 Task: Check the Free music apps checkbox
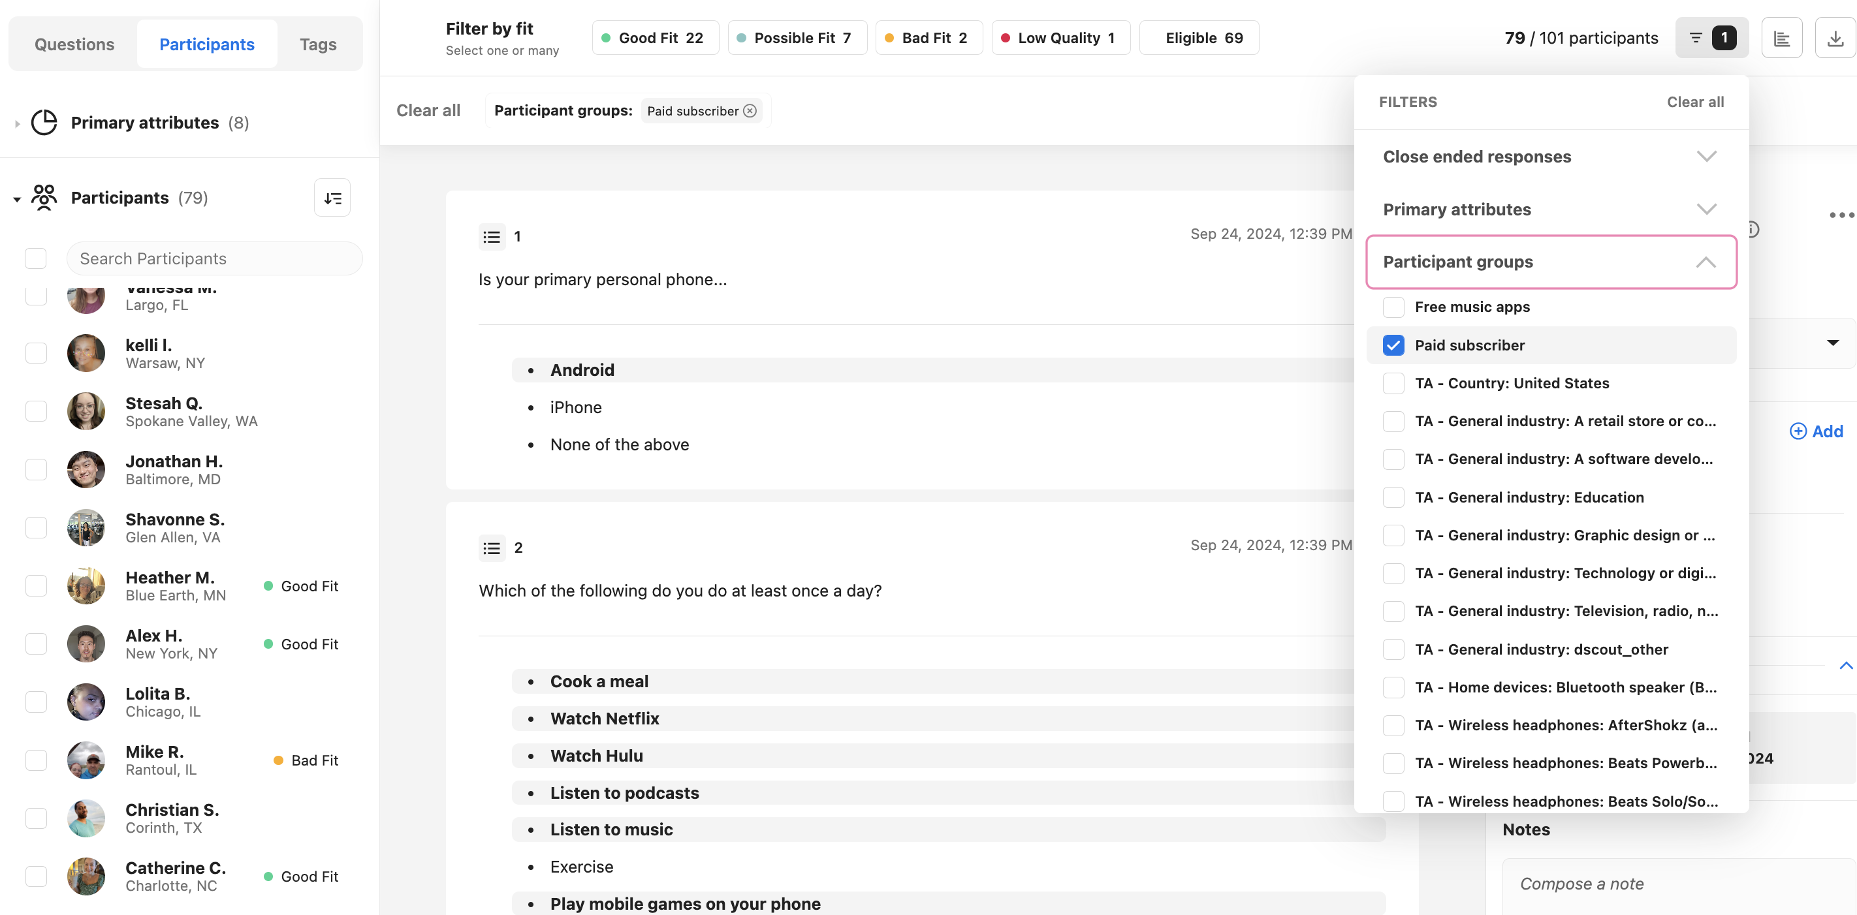[1393, 307]
